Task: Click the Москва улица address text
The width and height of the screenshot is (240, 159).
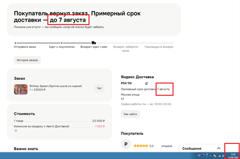Action: pos(130,94)
